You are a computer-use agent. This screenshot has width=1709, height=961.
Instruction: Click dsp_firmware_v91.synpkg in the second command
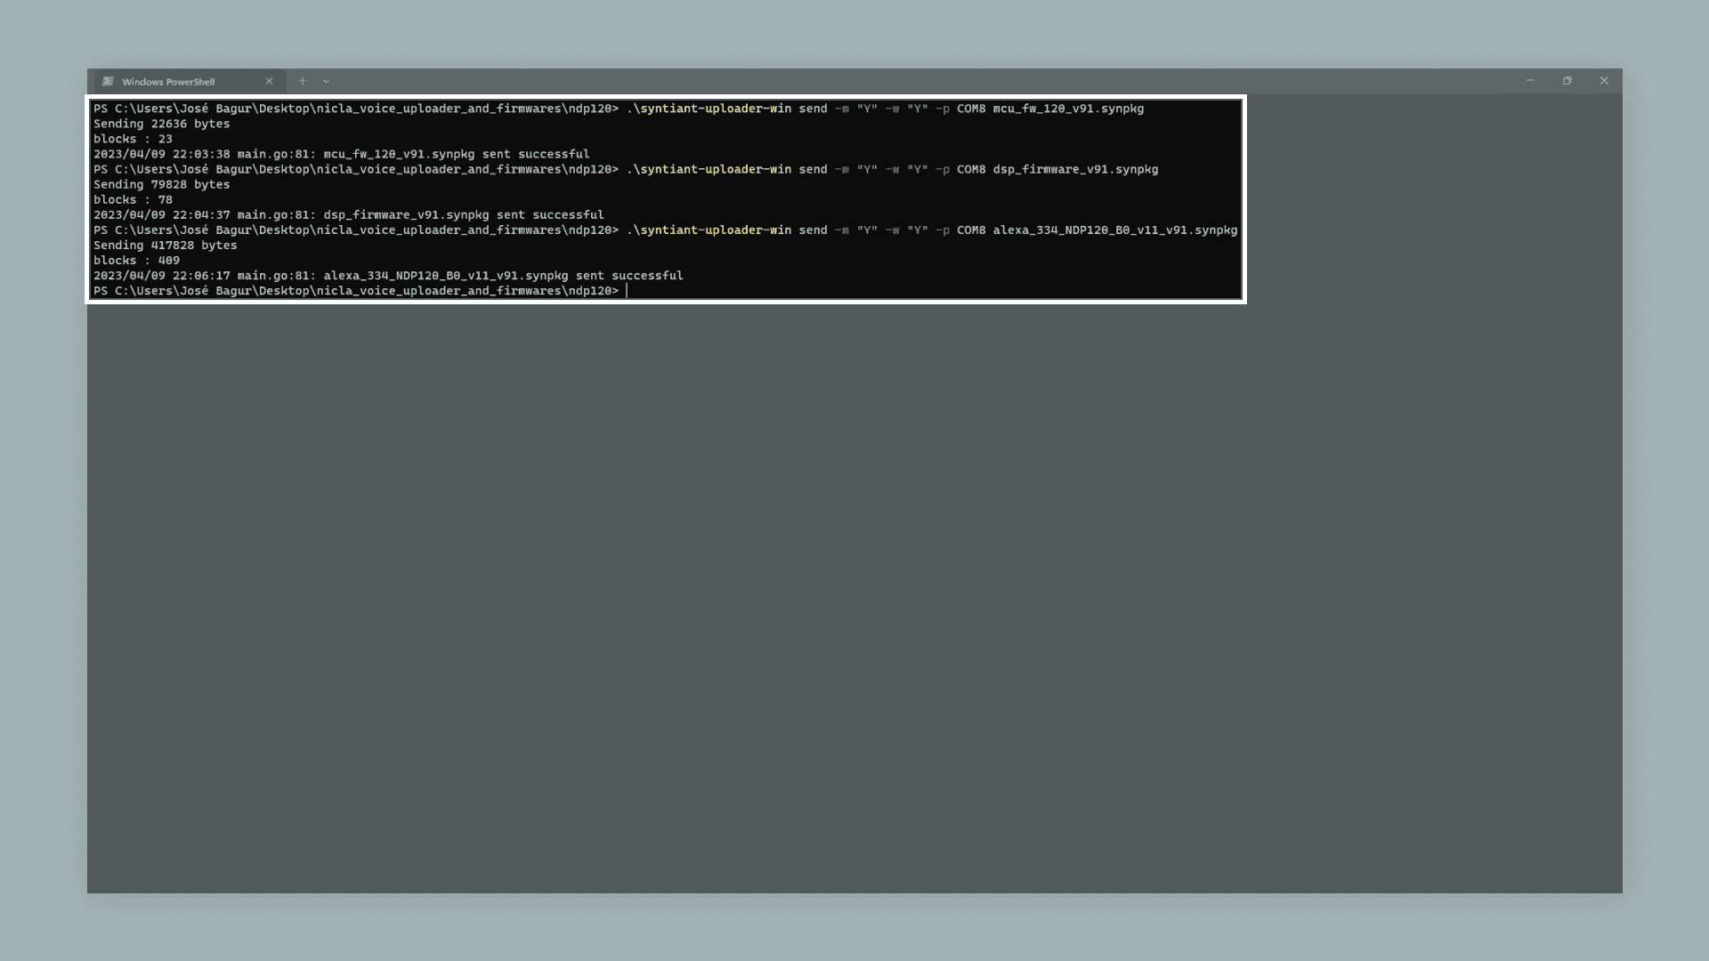1075,169
